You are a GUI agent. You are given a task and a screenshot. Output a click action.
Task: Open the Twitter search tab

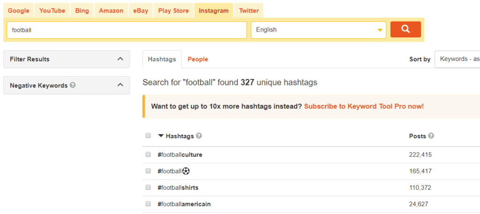pyautogui.click(x=249, y=10)
